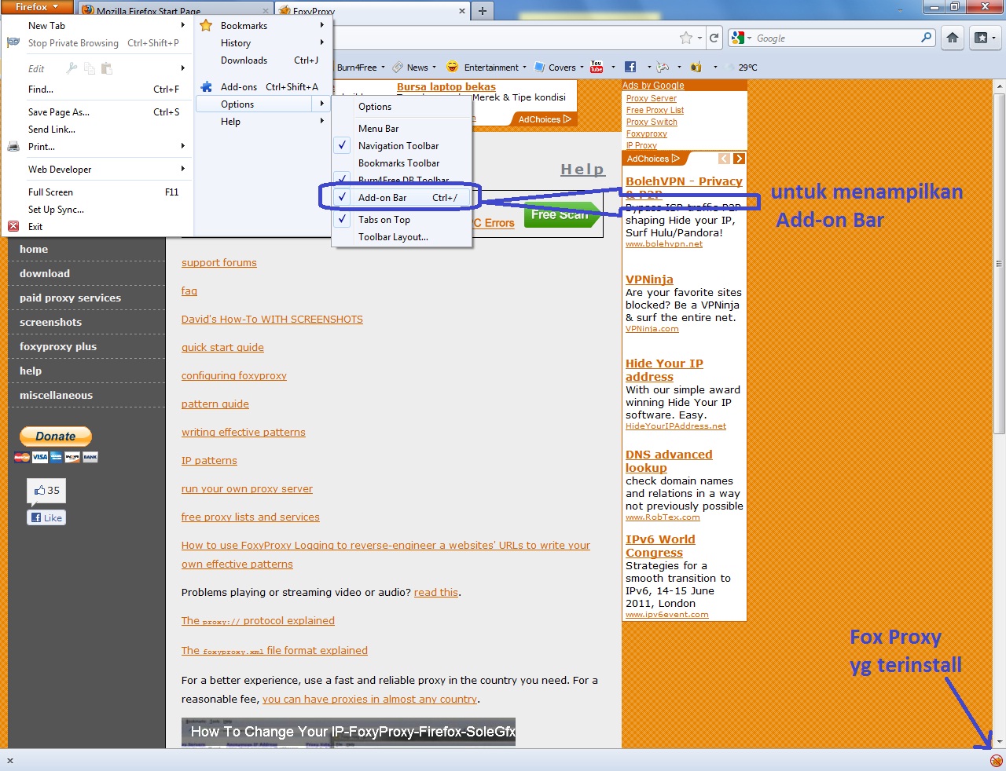Image resolution: width=1006 pixels, height=771 pixels.
Task: Go to the next ad with the right arrow
Action: point(738,159)
